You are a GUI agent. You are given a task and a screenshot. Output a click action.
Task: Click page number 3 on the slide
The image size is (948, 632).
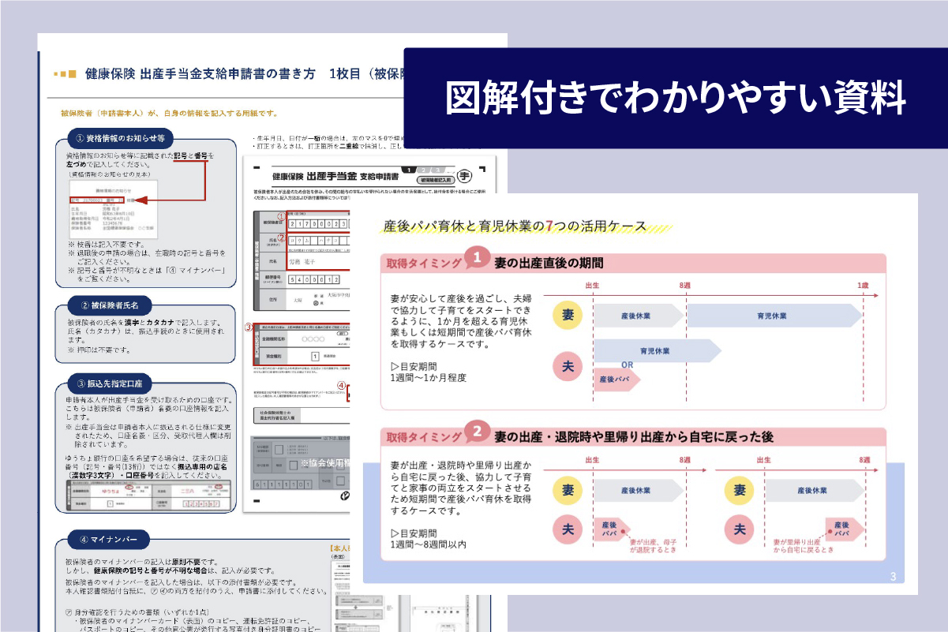click(x=893, y=577)
